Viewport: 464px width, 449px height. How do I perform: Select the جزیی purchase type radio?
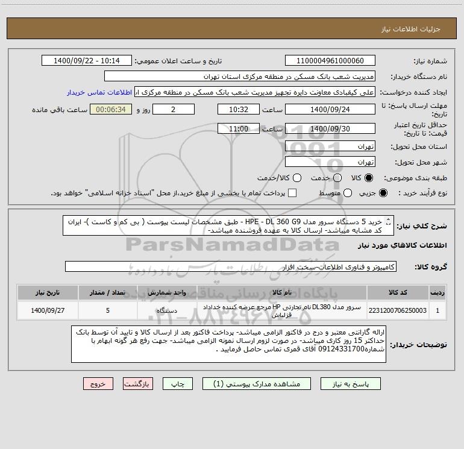383,193
